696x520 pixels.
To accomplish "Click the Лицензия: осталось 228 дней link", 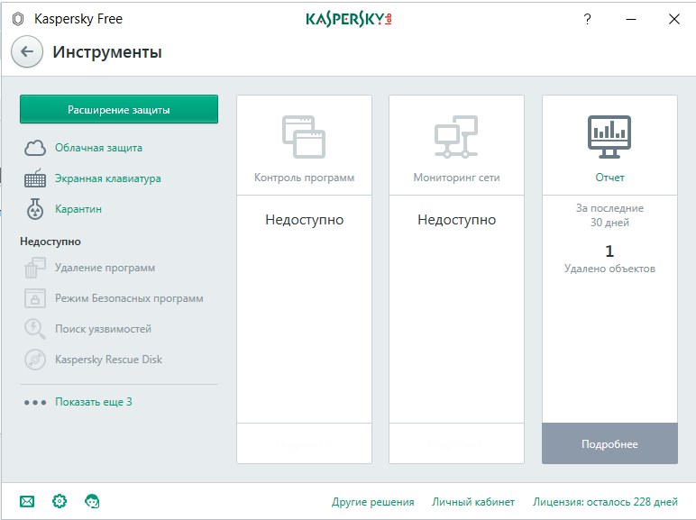I will tap(605, 502).
